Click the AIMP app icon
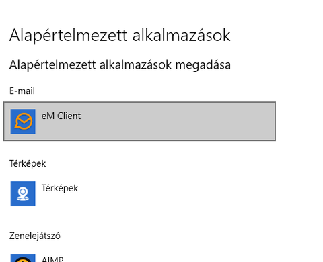Viewport: 323px width, 262px height. pyautogui.click(x=23, y=258)
